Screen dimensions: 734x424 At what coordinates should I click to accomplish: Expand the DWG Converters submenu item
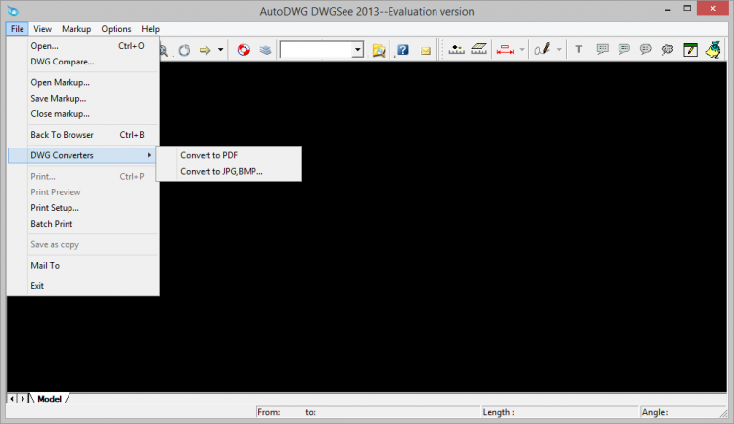point(83,155)
